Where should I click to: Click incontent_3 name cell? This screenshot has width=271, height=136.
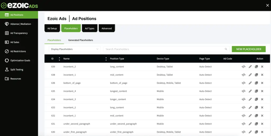pos(70,99)
